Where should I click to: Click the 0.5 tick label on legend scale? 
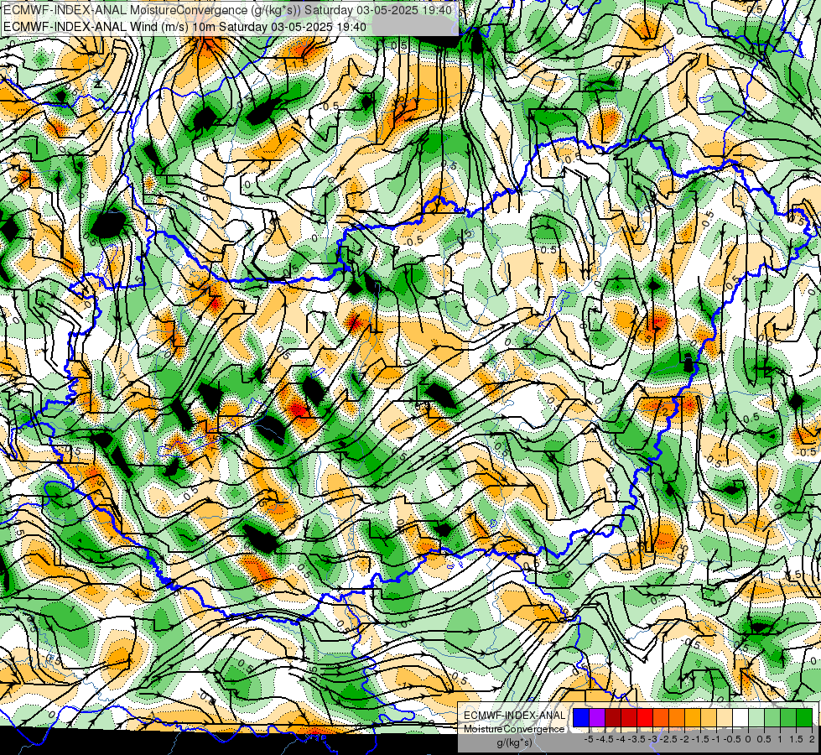[764, 739]
